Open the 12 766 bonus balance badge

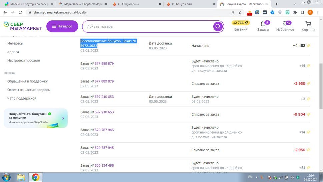point(241,23)
